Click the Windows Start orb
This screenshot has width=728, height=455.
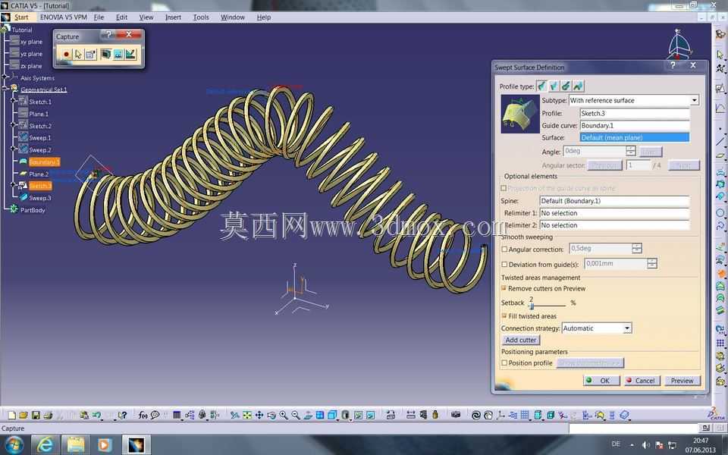coord(14,445)
